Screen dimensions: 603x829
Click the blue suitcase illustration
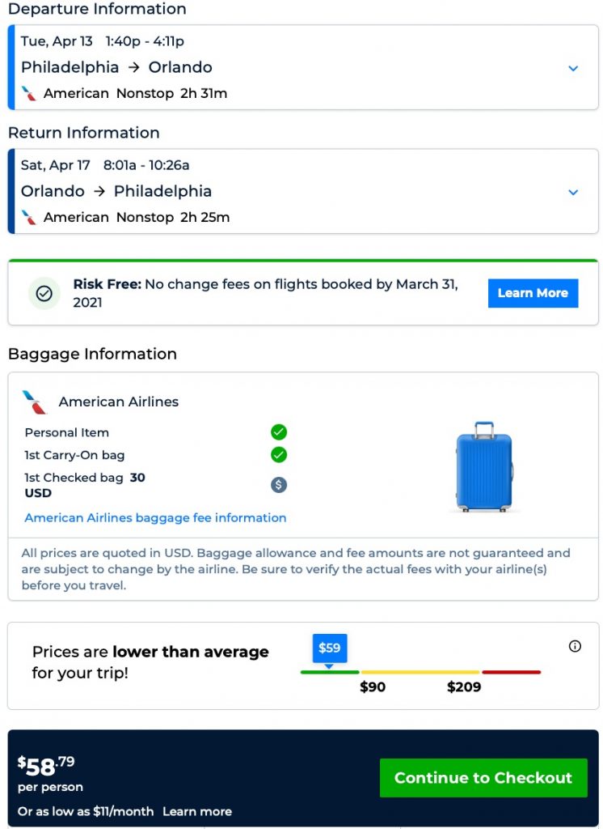484,467
